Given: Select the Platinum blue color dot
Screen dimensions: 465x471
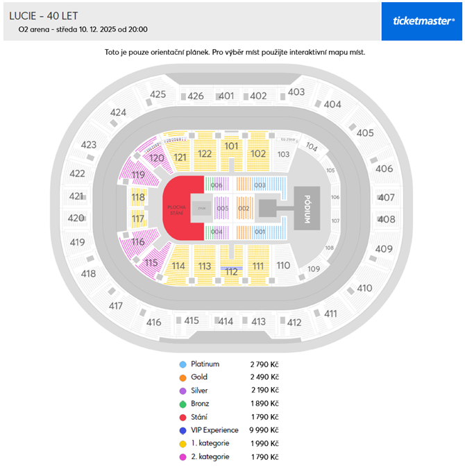Looking at the screenshot, I should [x=183, y=364].
